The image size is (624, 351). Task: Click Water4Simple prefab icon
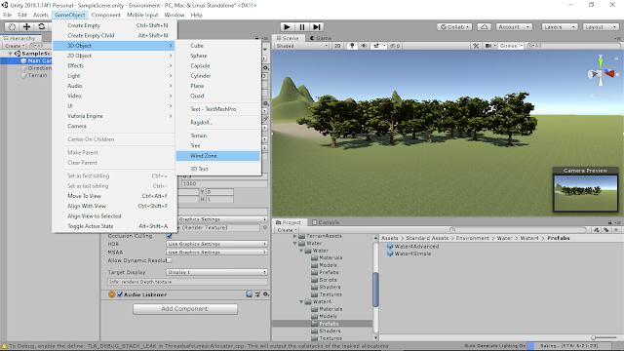(x=390, y=253)
